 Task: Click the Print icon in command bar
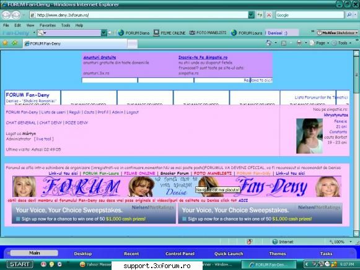tap(299, 43)
